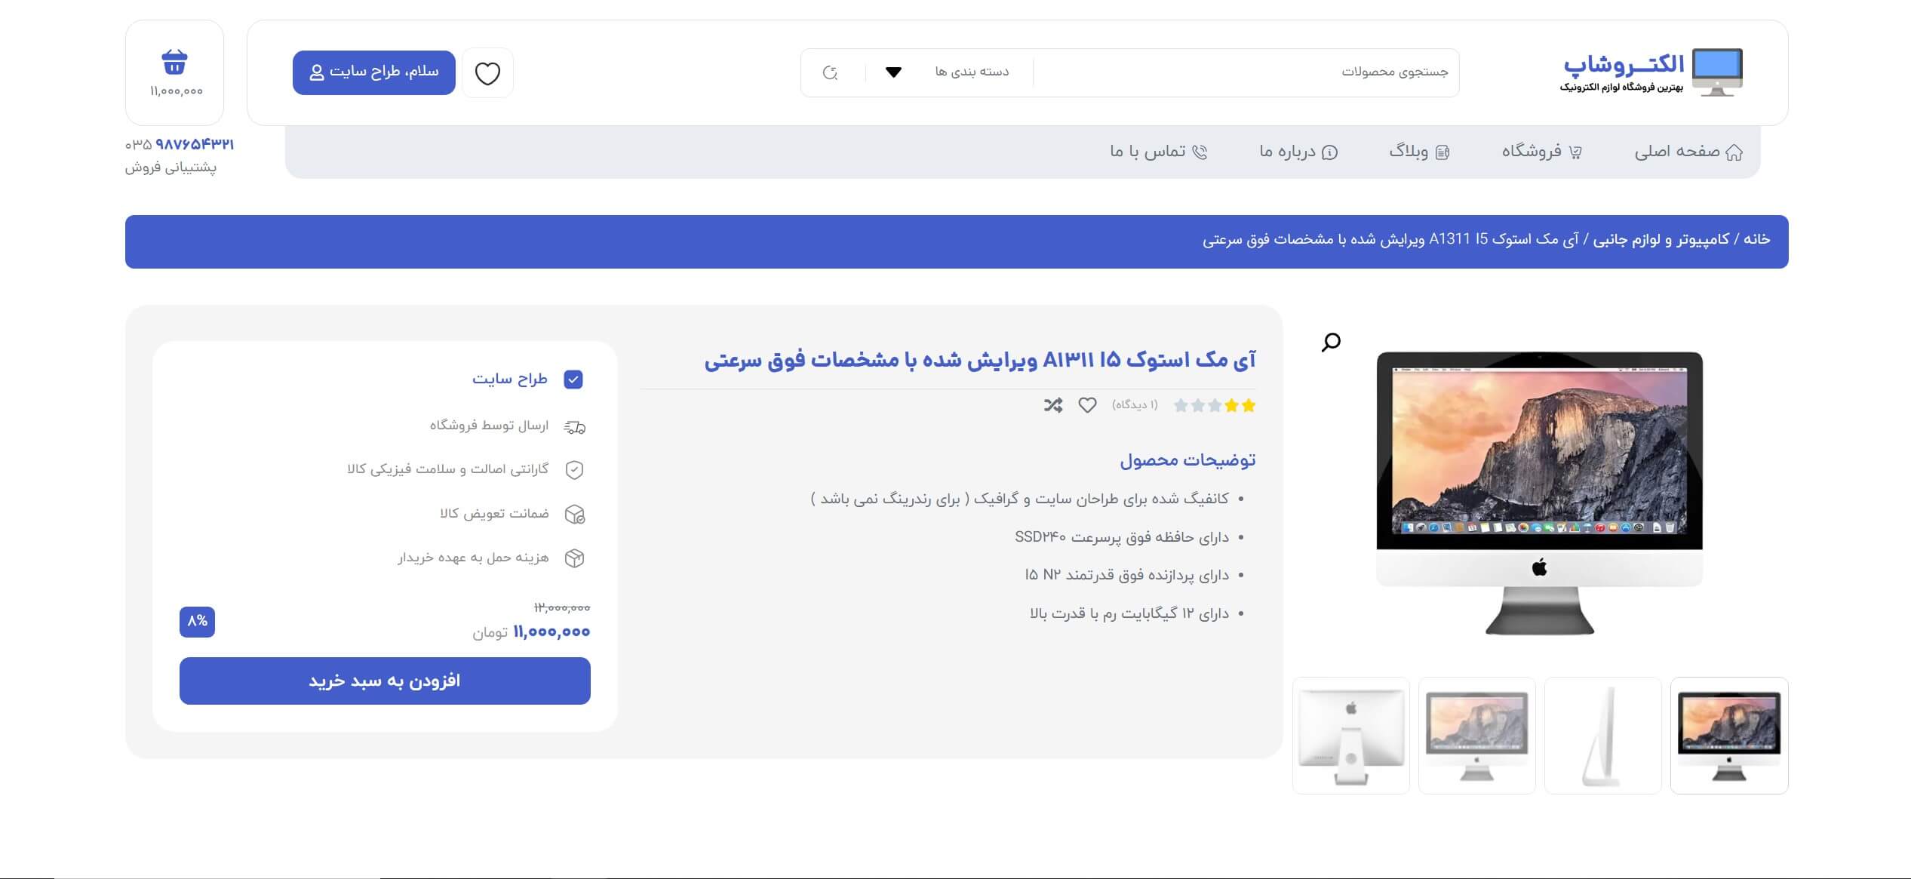1911x879 pixels.
Task: Click the compare shuffle icon
Action: (1053, 405)
